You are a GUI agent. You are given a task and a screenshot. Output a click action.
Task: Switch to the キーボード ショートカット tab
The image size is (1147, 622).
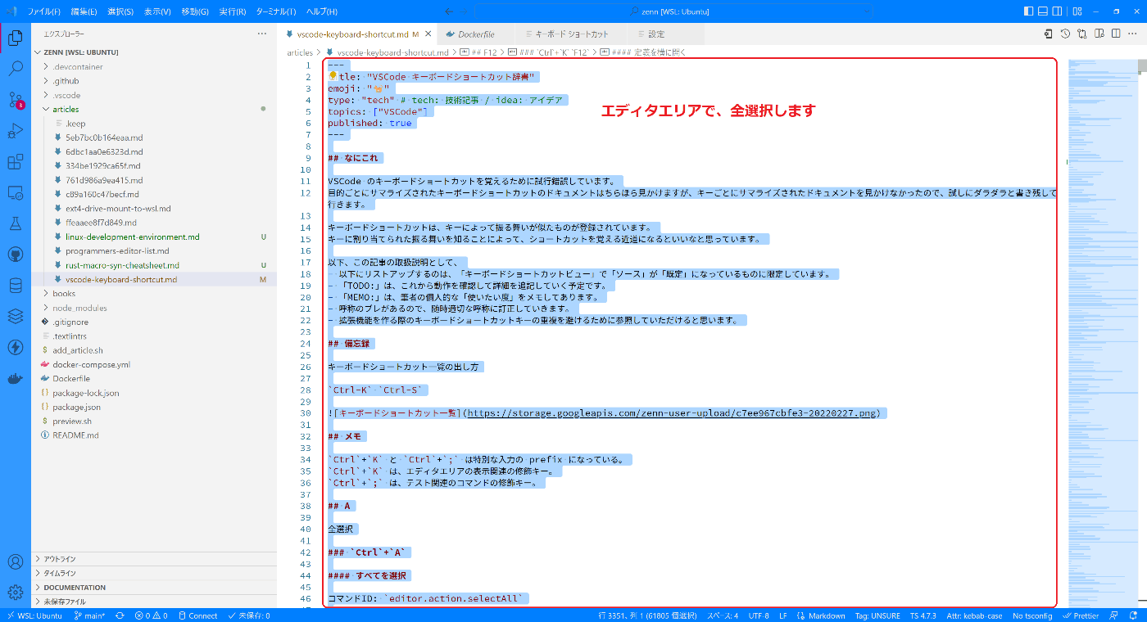(x=571, y=34)
